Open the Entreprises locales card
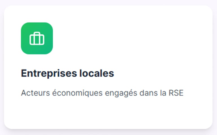This screenshot has height=135, width=217. pos(108,67)
